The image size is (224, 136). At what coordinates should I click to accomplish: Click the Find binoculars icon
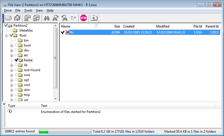47,18
